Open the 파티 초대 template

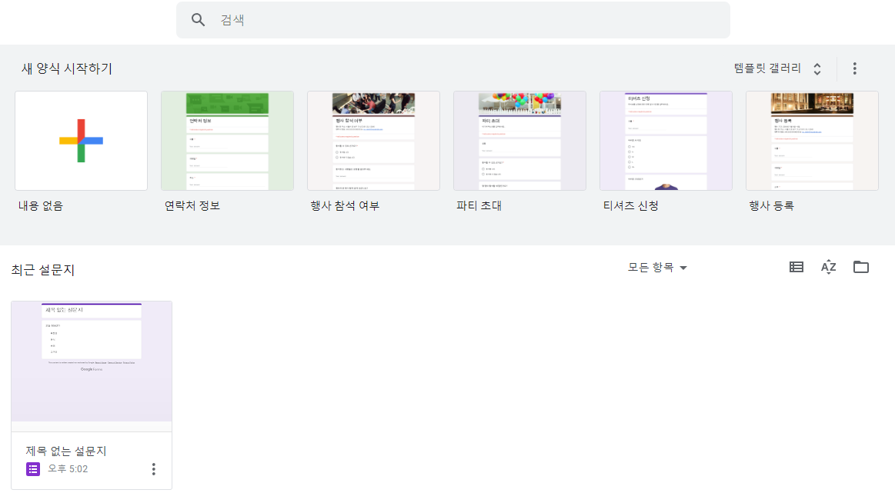pyautogui.click(x=519, y=140)
